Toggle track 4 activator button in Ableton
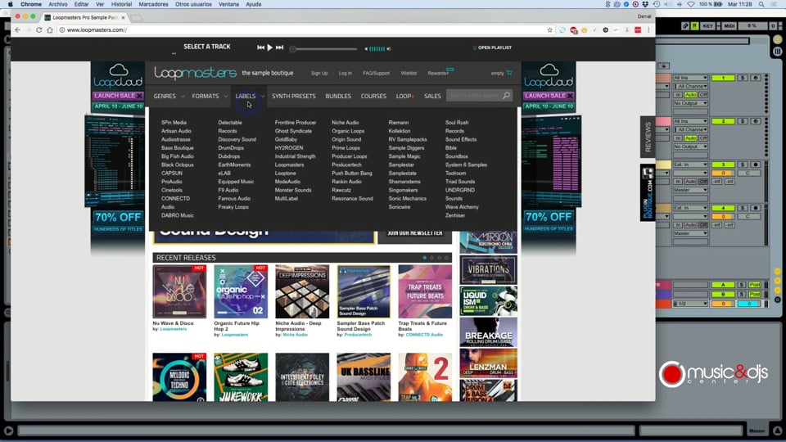This screenshot has height=442, width=786. tap(723, 208)
